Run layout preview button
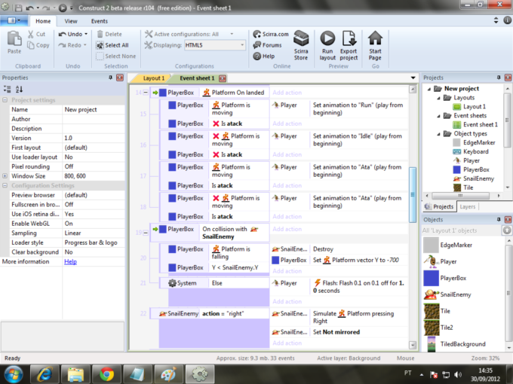 pyautogui.click(x=327, y=45)
